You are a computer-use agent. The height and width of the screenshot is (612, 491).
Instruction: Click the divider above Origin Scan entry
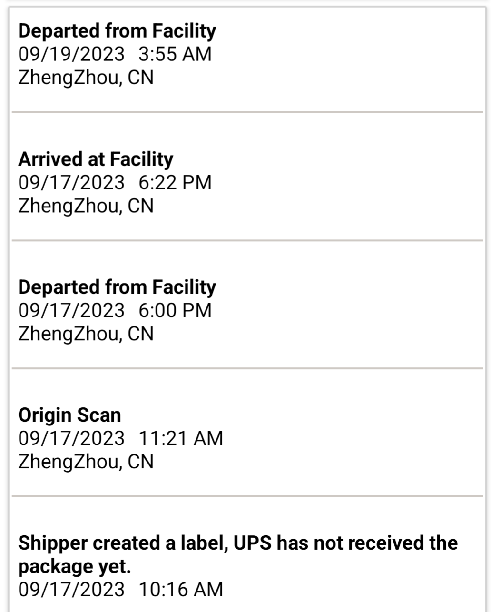pos(247,368)
